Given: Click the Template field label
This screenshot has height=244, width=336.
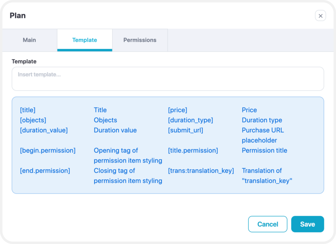Looking at the screenshot, I should click(24, 61).
